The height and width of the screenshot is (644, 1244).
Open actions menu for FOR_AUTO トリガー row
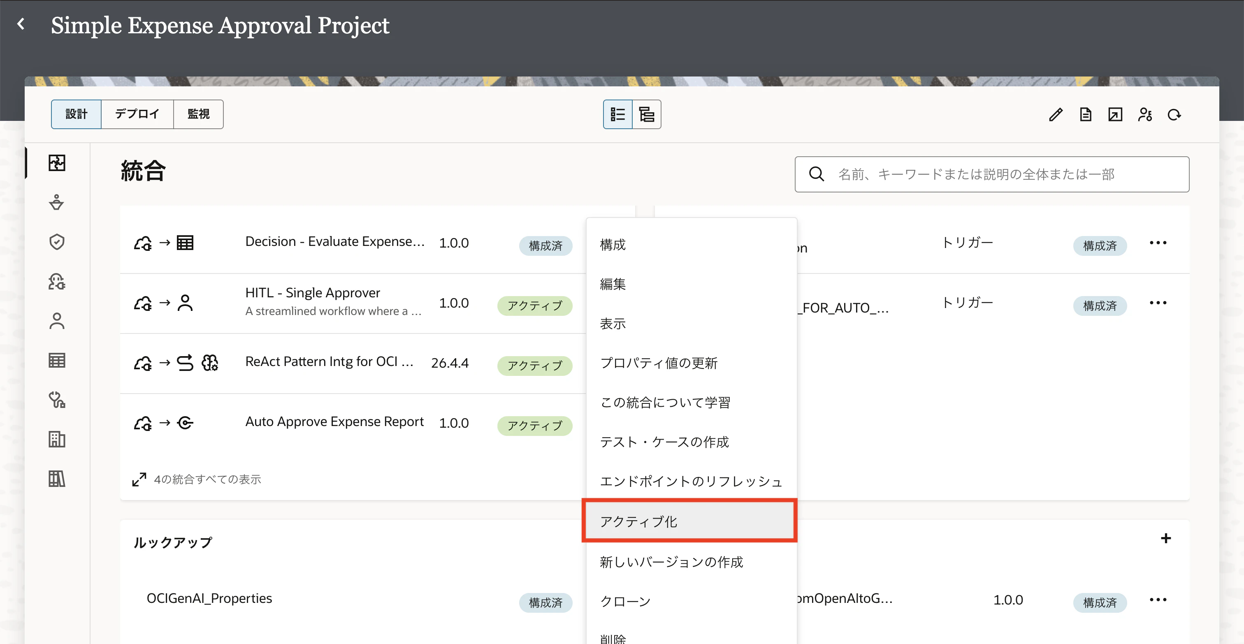[x=1158, y=303]
